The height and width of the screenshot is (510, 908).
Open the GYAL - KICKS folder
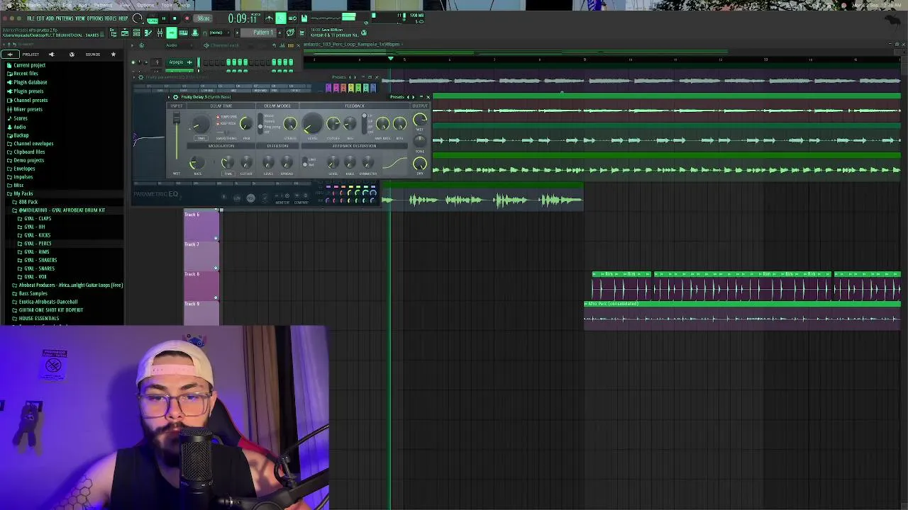click(38, 235)
